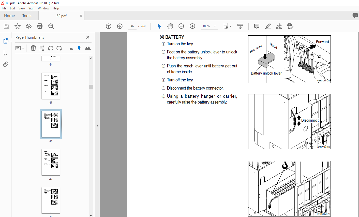The height and width of the screenshot is (217, 359).
Task: Delete selected page with trash icon
Action: (x=33, y=48)
